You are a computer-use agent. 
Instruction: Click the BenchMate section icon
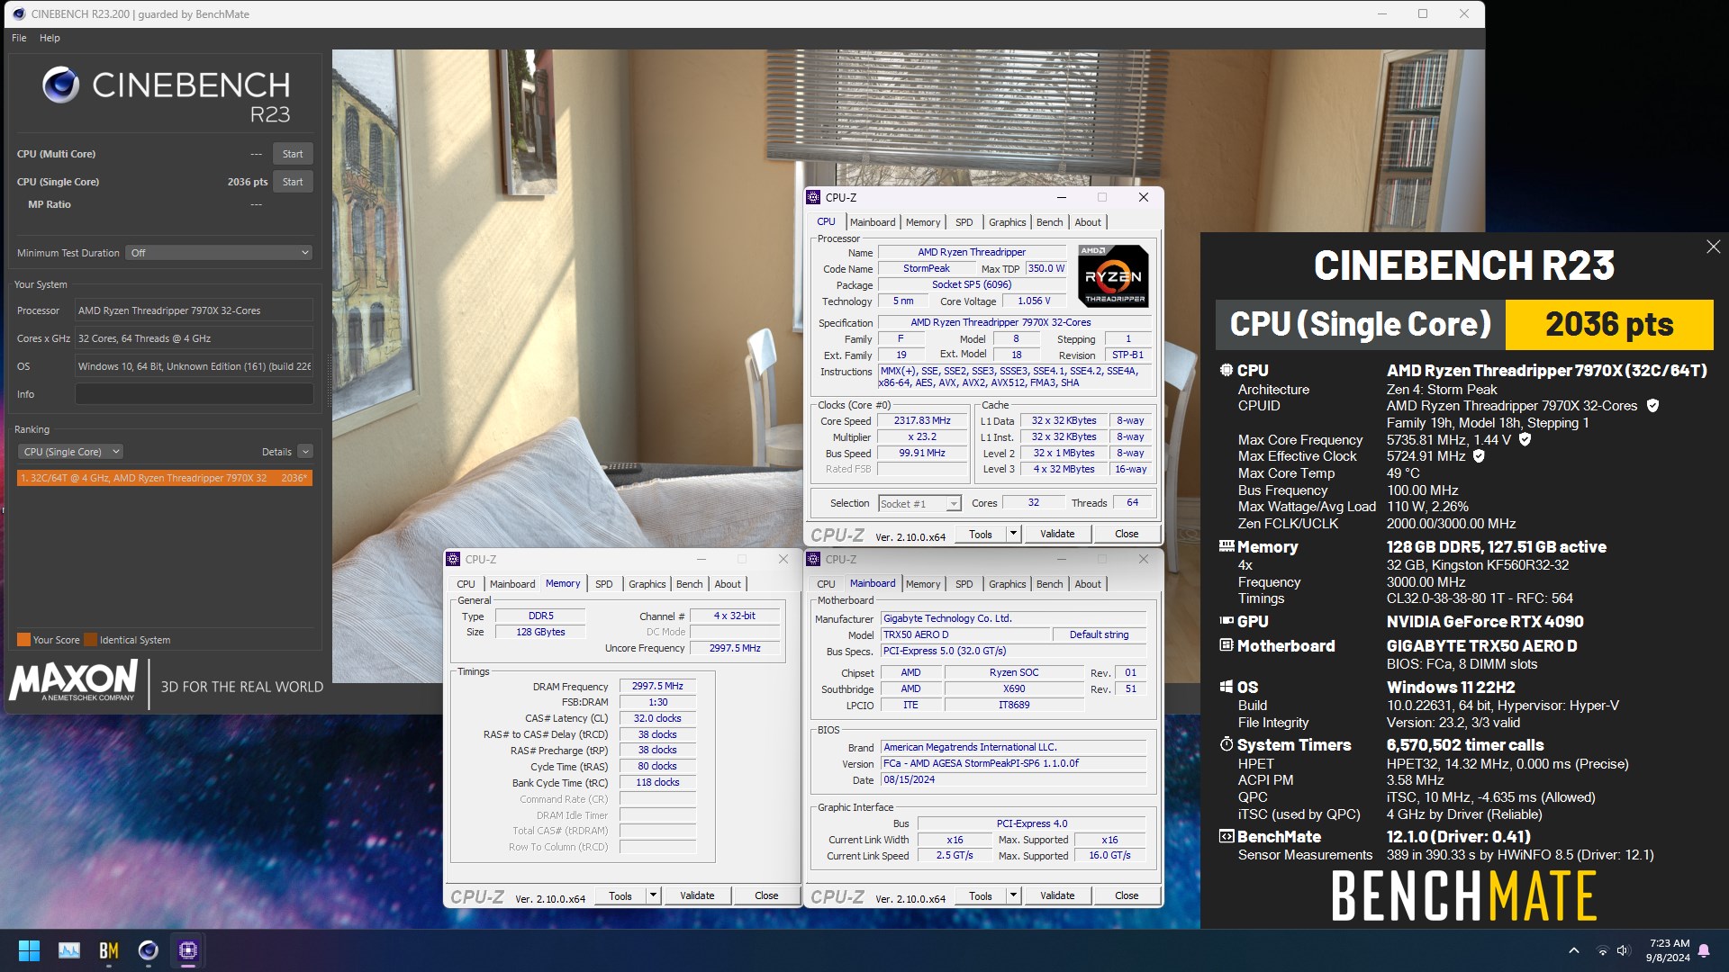[x=1226, y=836]
